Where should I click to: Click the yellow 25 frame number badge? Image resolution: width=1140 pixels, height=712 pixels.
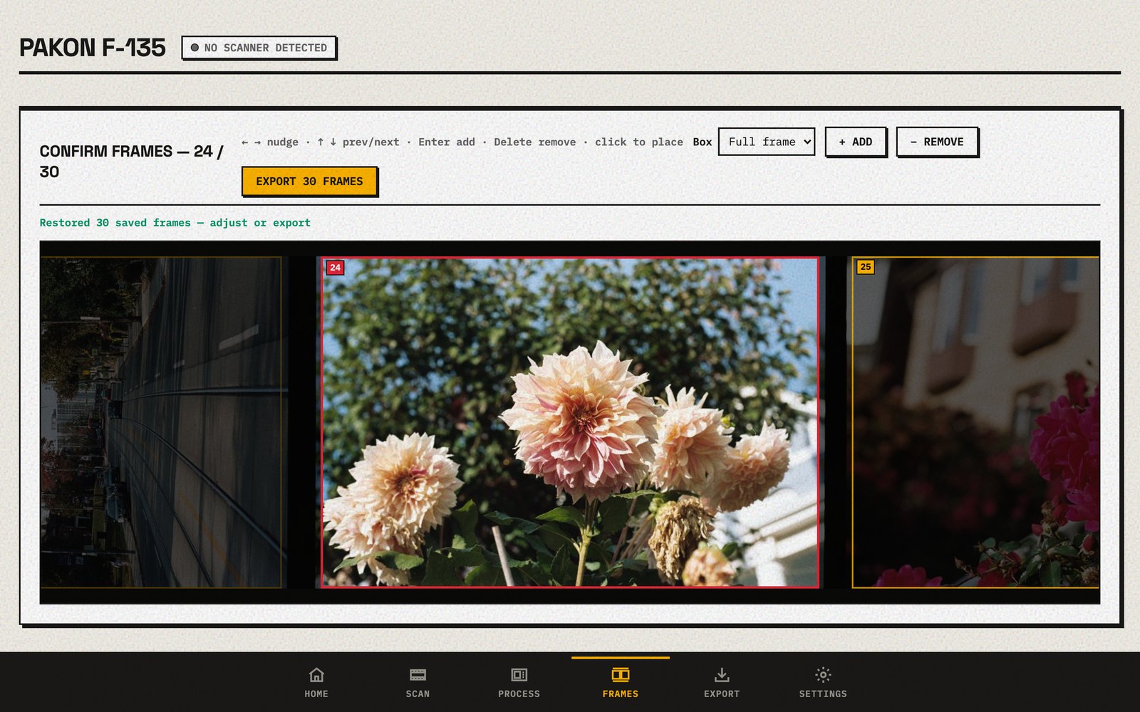[866, 267]
